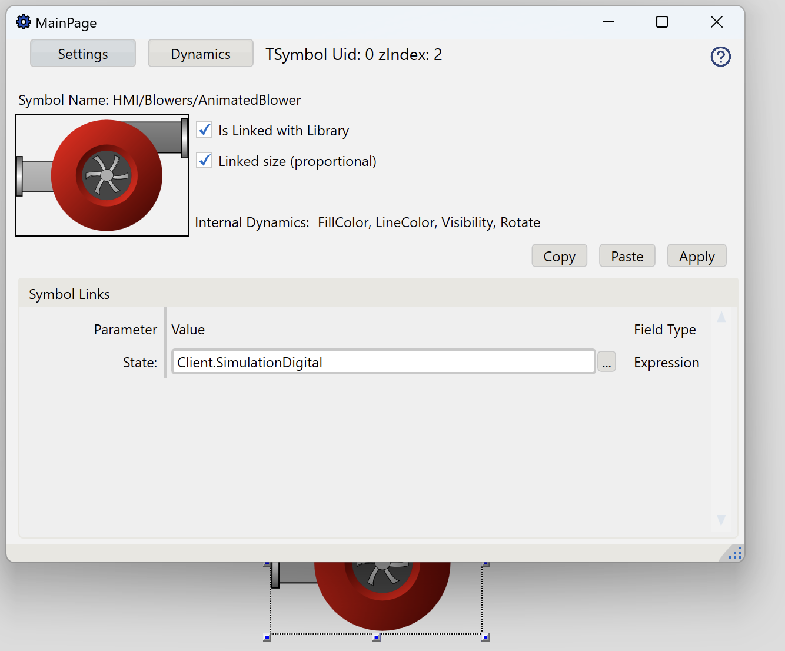The width and height of the screenshot is (785, 651).
Task: Uncheck Is Linked with Library
Action: click(x=204, y=130)
